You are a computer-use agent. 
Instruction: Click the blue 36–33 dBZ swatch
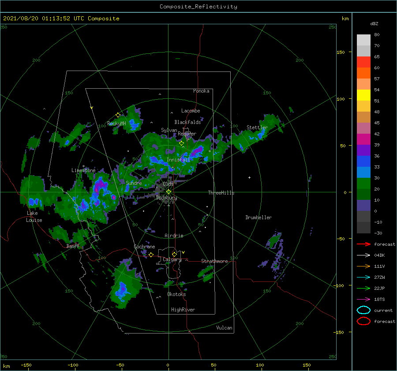click(363, 161)
